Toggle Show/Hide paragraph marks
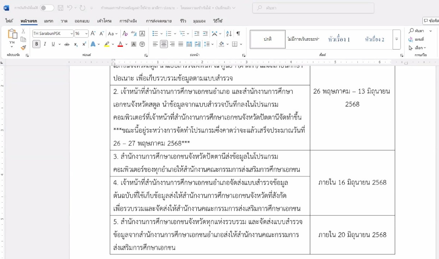Viewport: 439px width, 259px height. (x=238, y=33)
